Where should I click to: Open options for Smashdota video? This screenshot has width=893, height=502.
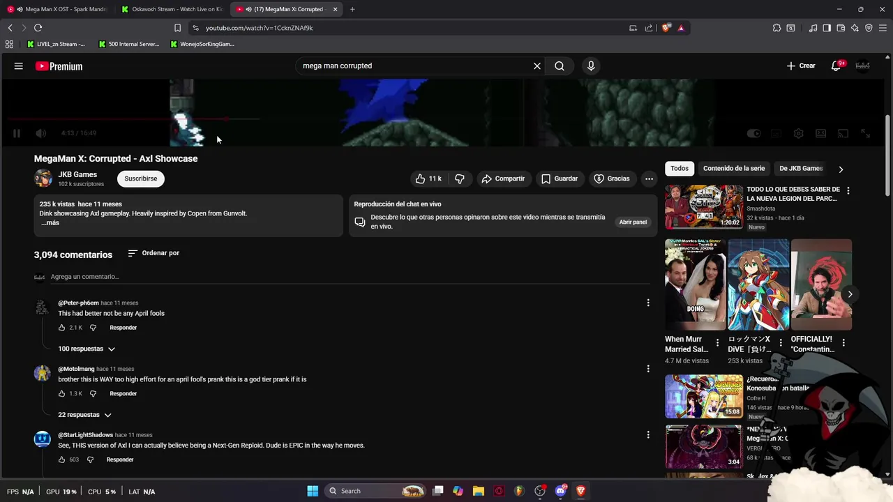tap(848, 190)
